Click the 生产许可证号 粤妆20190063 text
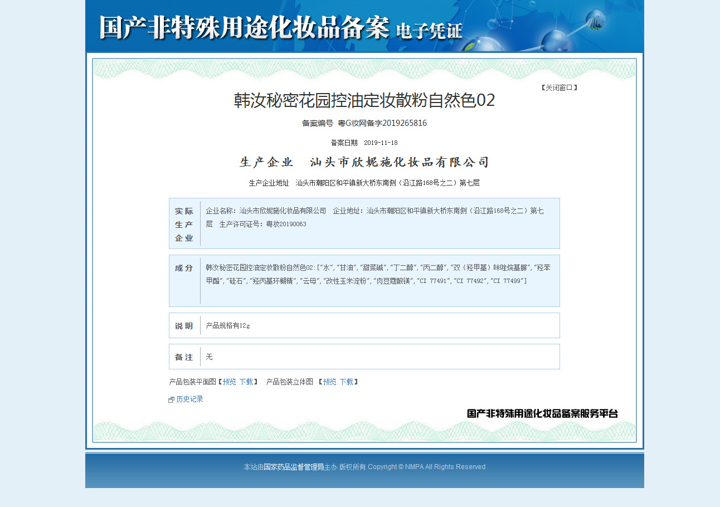This screenshot has width=720, height=507. click(x=262, y=225)
